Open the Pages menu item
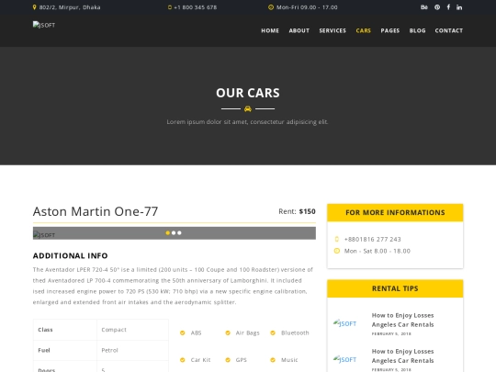Image resolution: width=496 pixels, height=372 pixels. point(390,30)
